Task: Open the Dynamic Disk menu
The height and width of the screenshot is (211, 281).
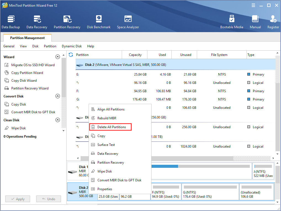Action: (x=72, y=46)
